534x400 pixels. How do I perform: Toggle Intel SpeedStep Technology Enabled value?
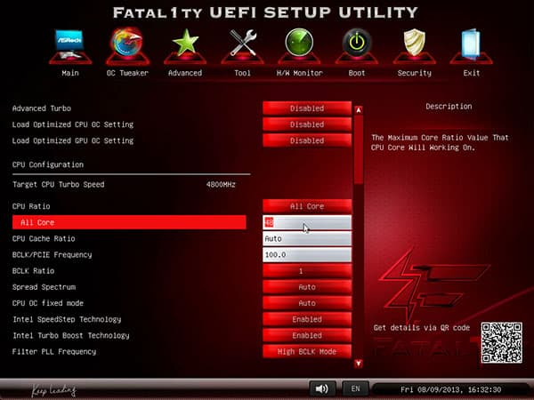307,319
